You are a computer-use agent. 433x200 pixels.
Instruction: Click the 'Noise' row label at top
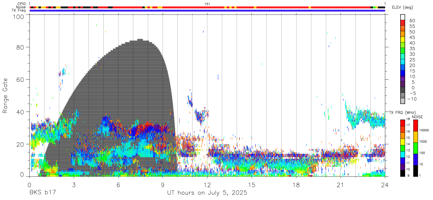[x=21, y=7]
